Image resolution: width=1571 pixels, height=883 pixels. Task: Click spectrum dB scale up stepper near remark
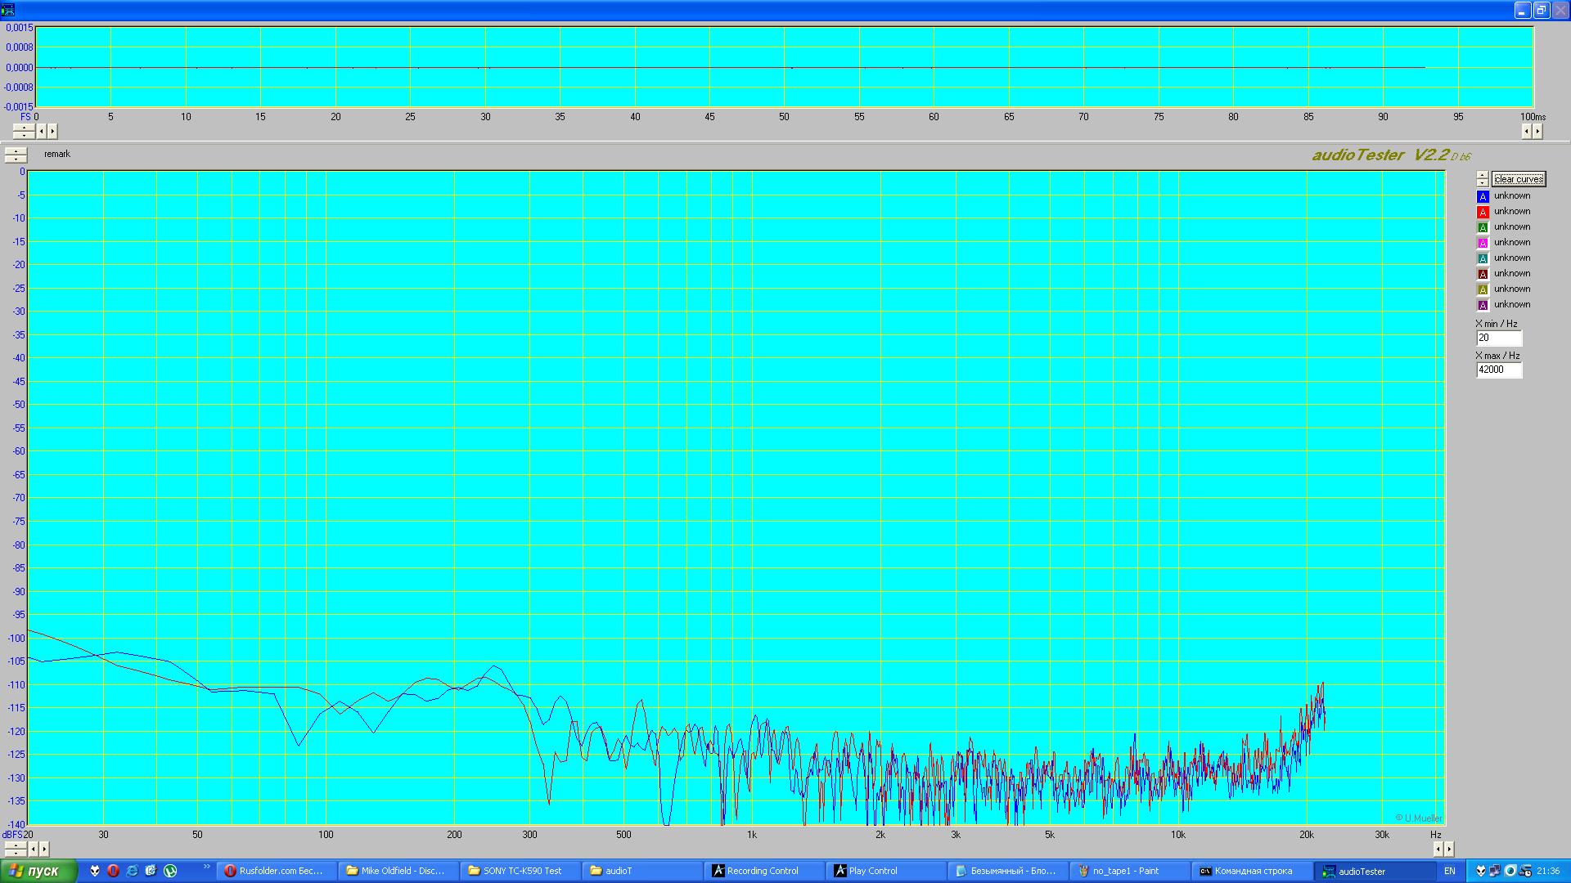tap(16, 151)
